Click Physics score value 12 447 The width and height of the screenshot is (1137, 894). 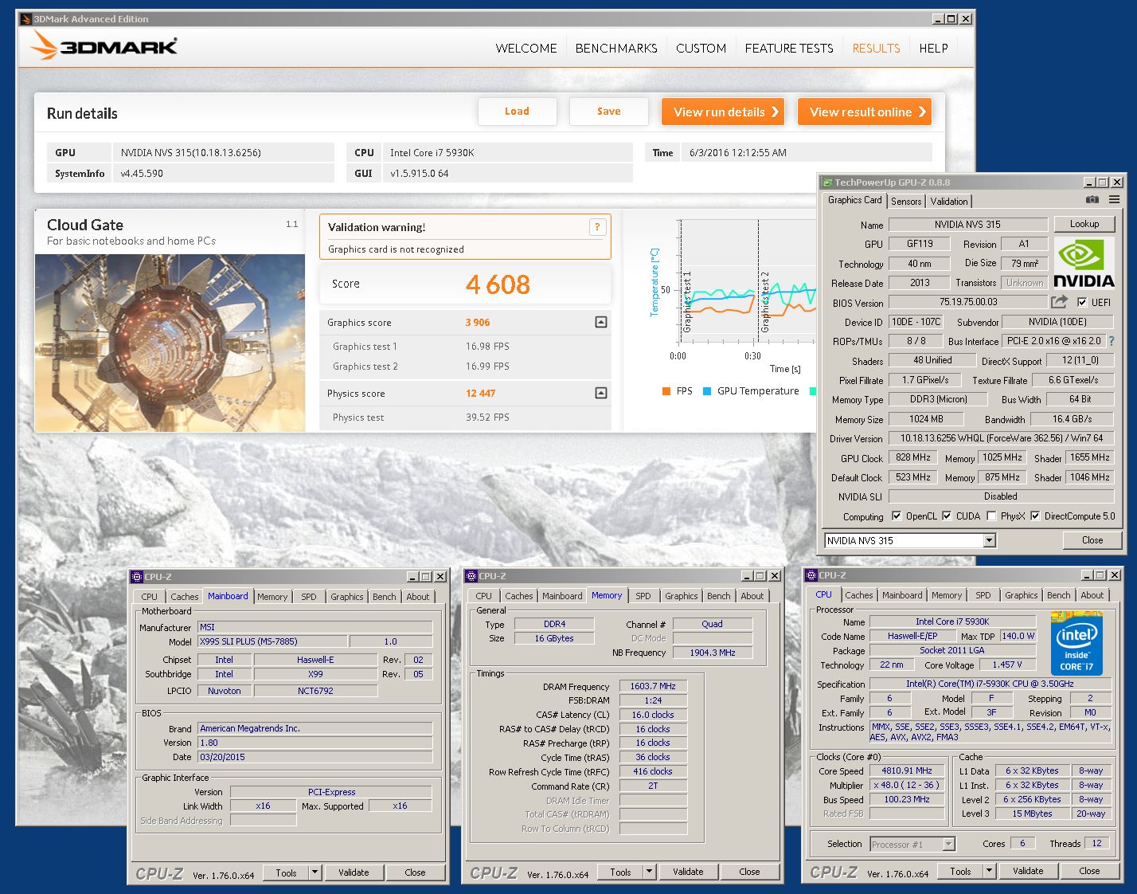481,394
